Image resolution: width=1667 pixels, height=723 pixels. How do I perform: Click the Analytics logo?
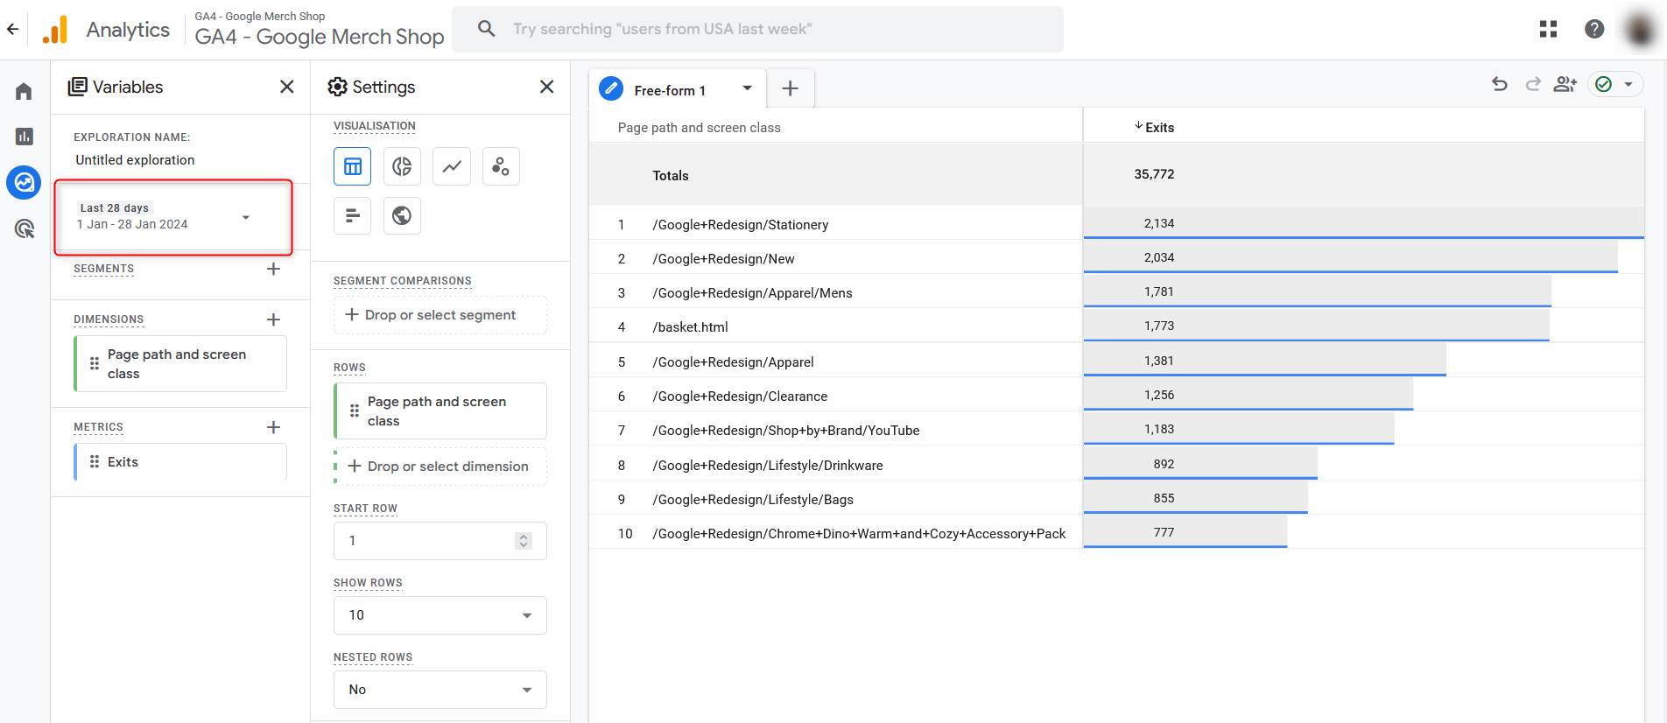[55, 30]
